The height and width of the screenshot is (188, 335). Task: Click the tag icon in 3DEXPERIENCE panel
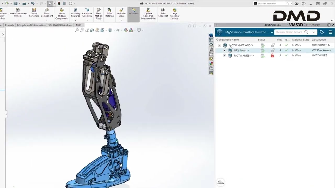pos(322,32)
